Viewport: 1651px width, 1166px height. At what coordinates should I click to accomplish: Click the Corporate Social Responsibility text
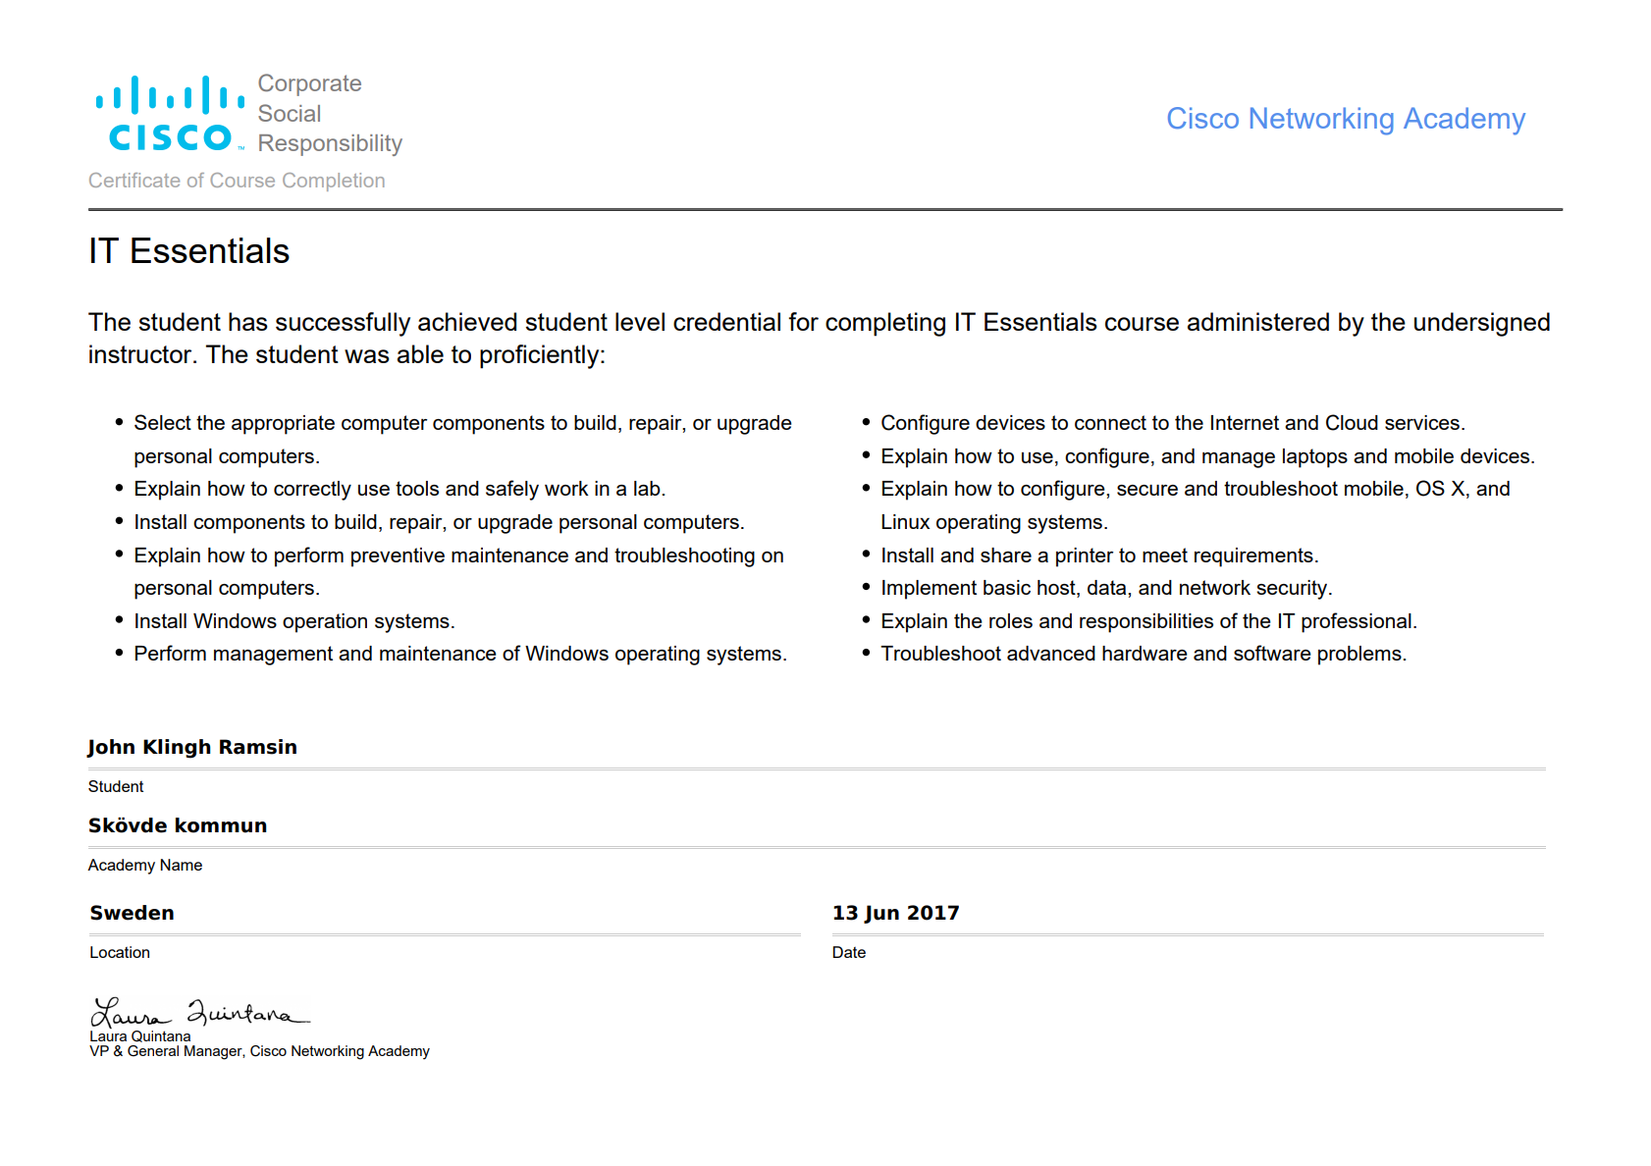click(329, 114)
